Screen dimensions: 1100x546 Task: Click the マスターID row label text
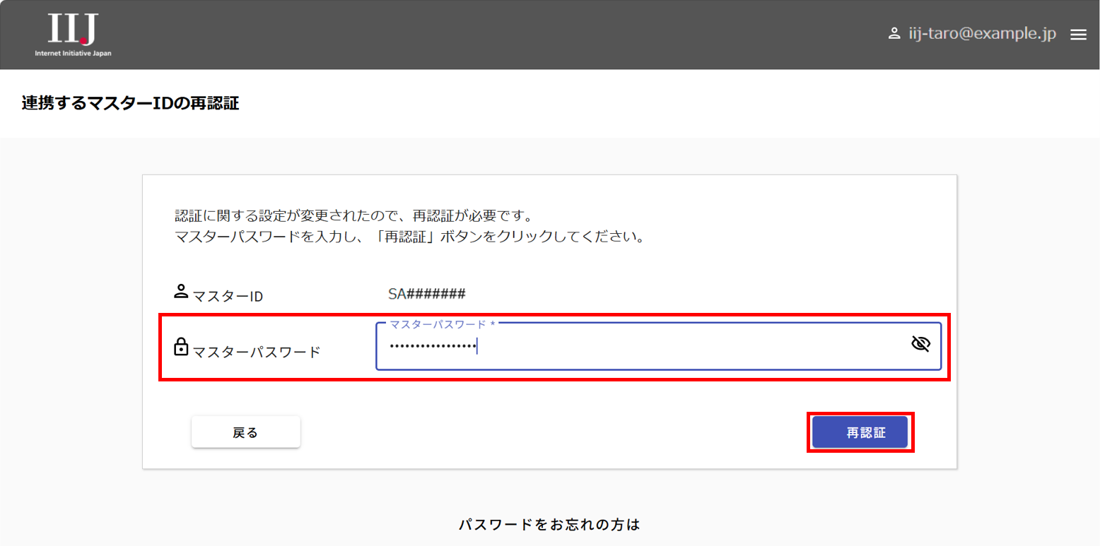click(x=228, y=296)
